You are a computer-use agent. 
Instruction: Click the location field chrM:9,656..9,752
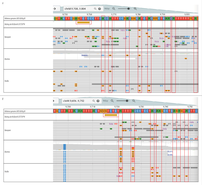pos(82,101)
